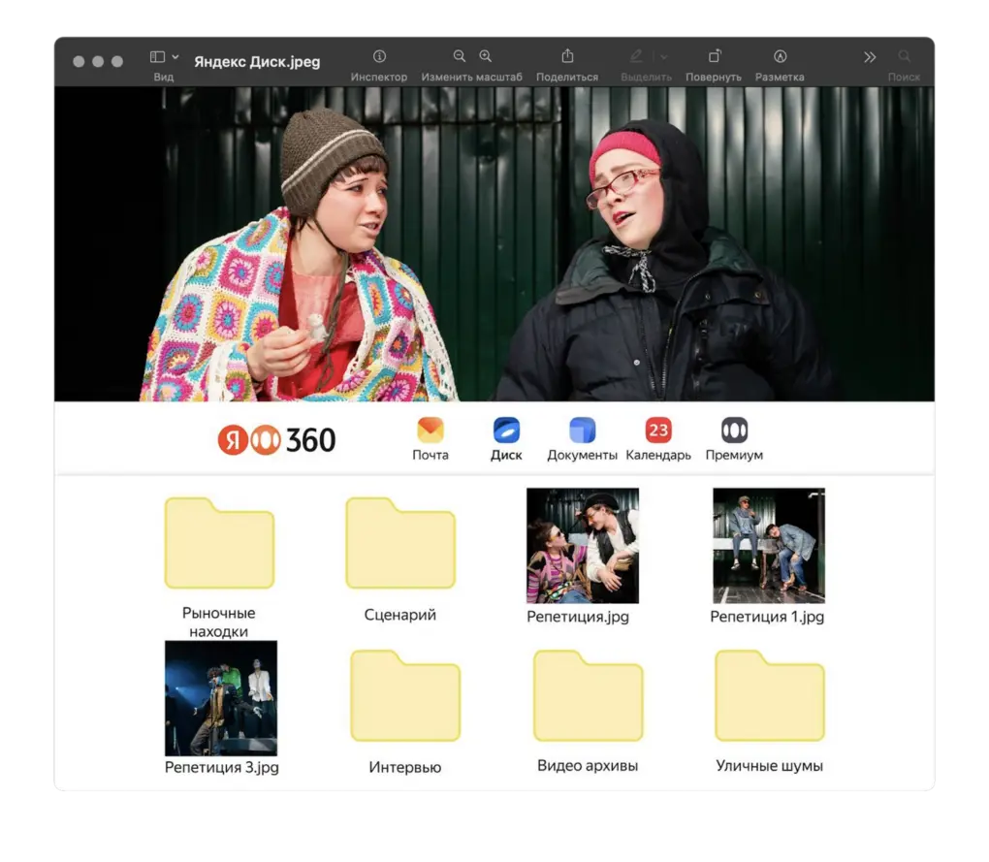The height and width of the screenshot is (862, 989).
Task: Click the Share icon in toolbar
Action: point(568,57)
